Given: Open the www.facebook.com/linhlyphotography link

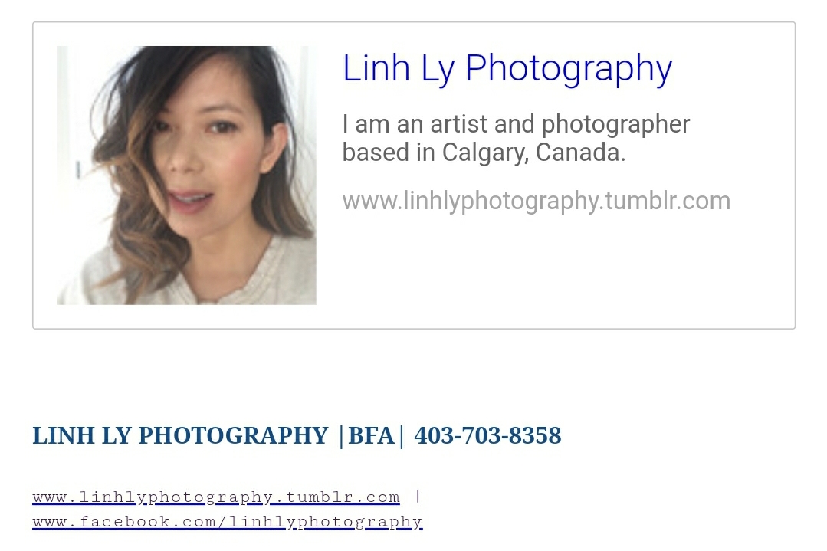Looking at the screenshot, I should [x=228, y=521].
